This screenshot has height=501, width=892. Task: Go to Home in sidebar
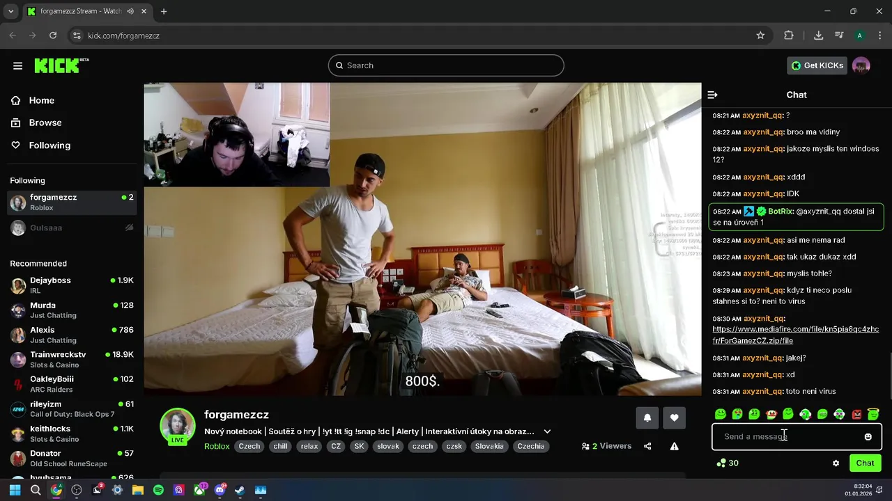41,100
